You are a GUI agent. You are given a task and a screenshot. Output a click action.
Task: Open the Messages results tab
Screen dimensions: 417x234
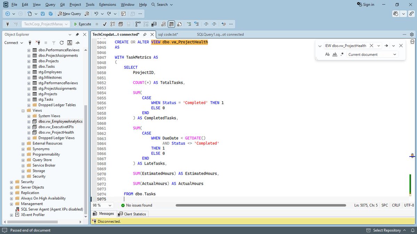coord(104,214)
